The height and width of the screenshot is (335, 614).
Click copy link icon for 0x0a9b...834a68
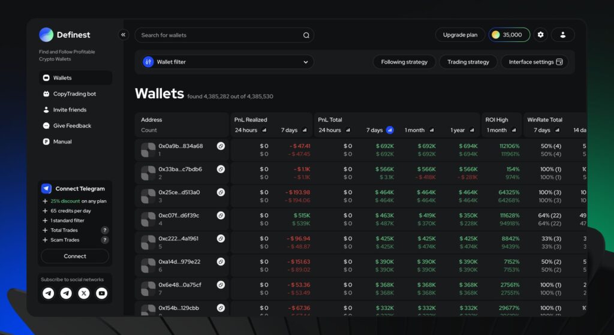[221, 146]
